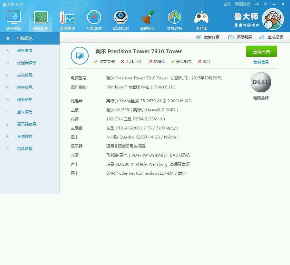Generate report with 生成报表
This screenshot has height=265, width=290.
click(271, 37)
